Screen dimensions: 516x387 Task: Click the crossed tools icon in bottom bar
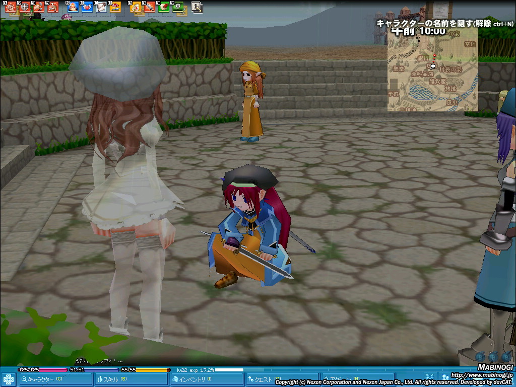[429, 377]
